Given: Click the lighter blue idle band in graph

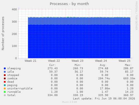Looking at the screenshot, I should coord(79,21).
